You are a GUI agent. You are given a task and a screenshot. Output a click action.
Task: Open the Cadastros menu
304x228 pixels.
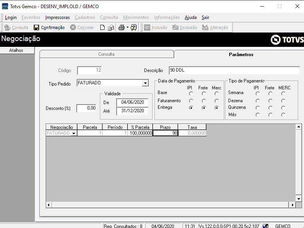tap(85, 17)
